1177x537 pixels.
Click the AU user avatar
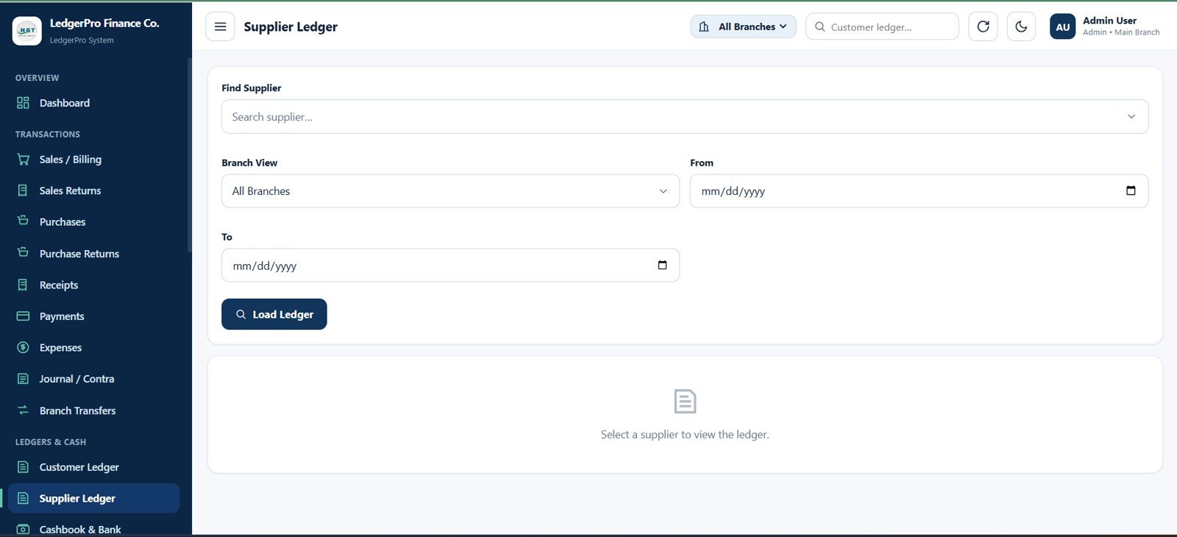point(1063,26)
